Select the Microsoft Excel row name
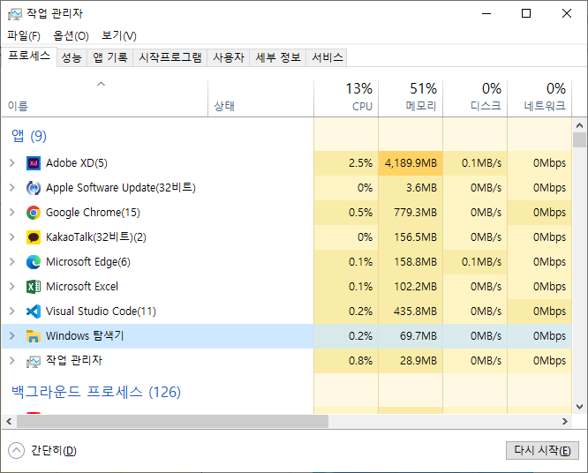This screenshot has width=588, height=473. 82,287
